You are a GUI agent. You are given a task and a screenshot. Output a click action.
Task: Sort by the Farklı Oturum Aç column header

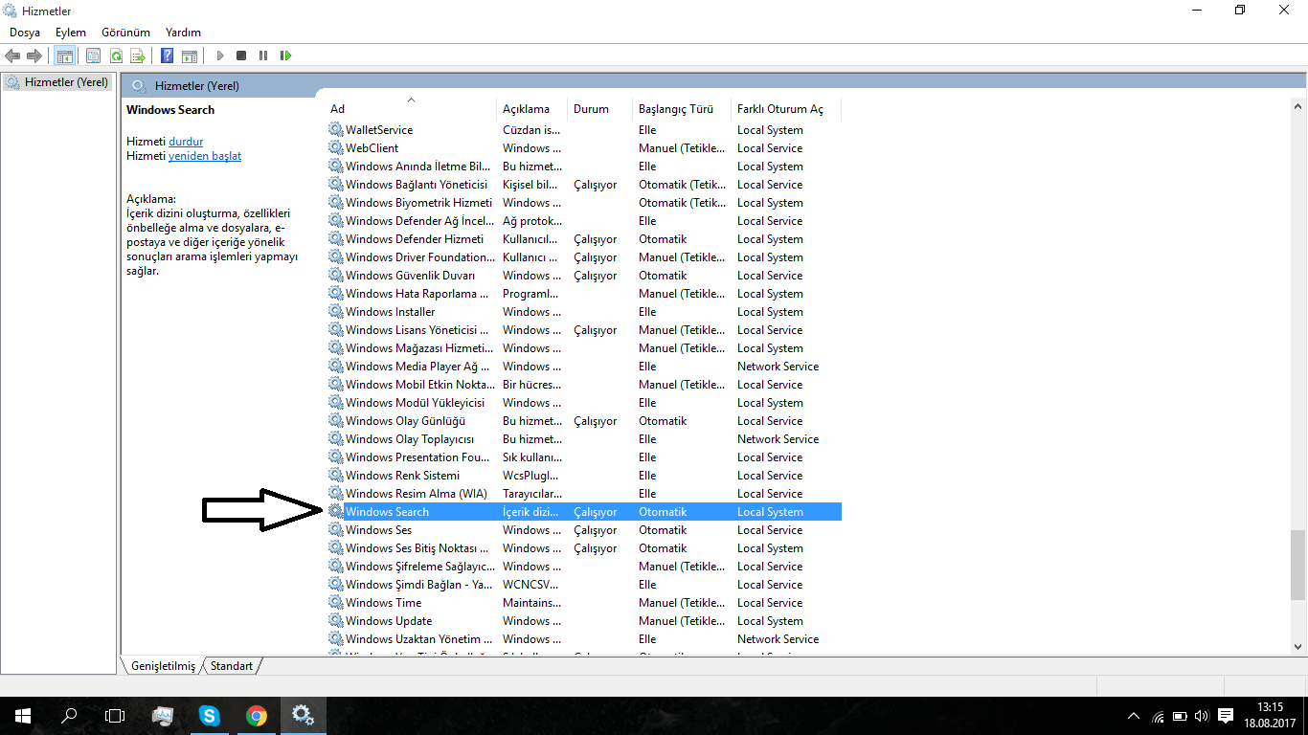[x=786, y=109]
